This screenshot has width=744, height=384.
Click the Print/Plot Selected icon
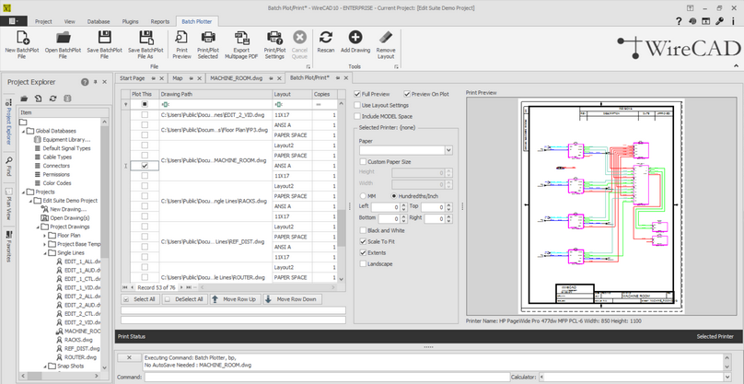[208, 38]
